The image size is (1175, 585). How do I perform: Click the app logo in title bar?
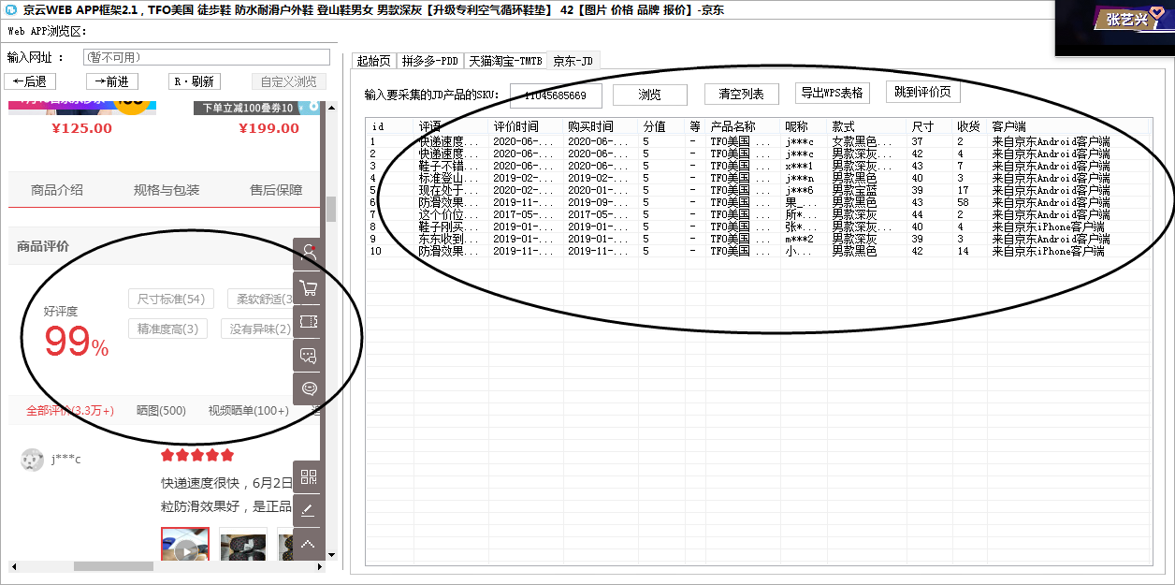pos(10,9)
